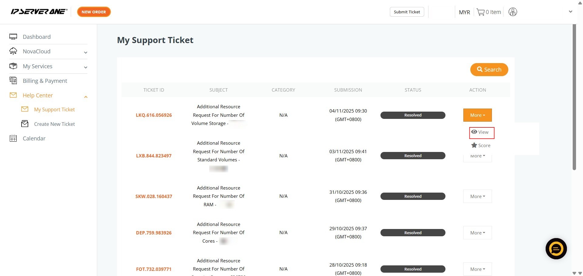The image size is (583, 276).
Task: Expand the NovaCloud sidebar chevron
Action: coord(86,52)
